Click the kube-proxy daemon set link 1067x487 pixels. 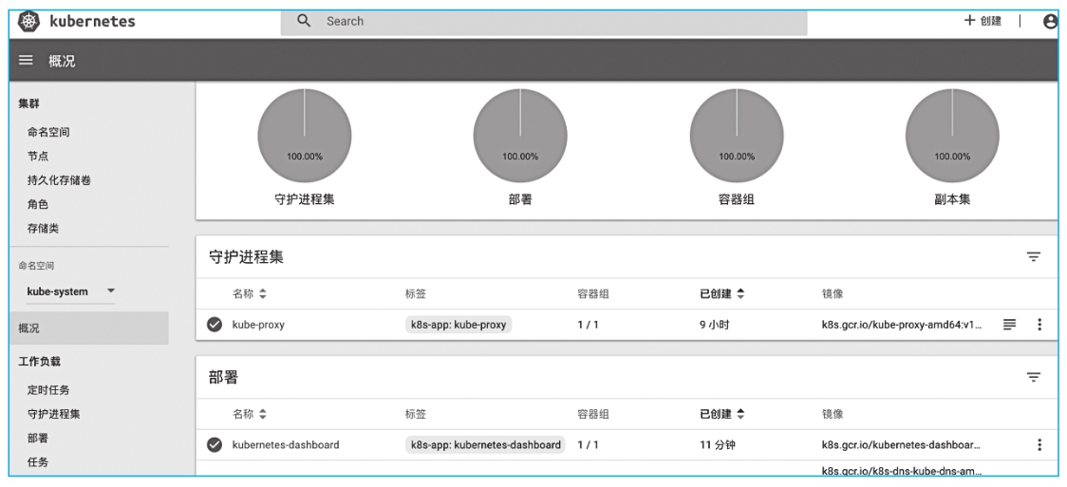[258, 324]
